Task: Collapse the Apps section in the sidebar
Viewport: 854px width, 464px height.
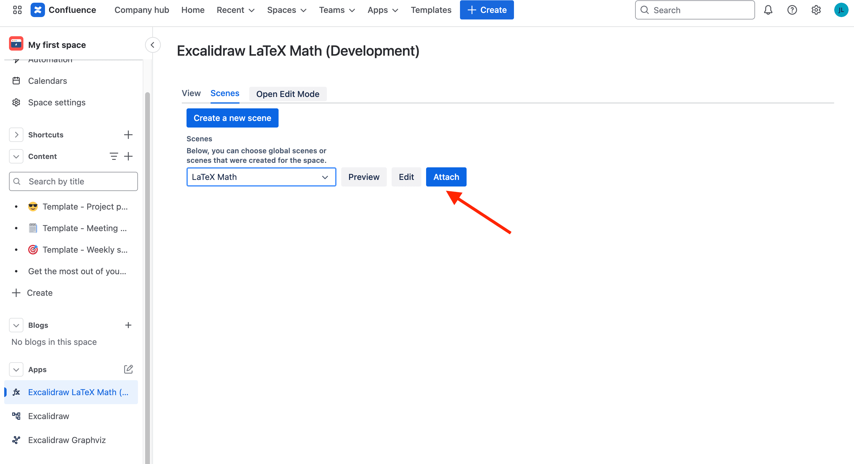Action: 16,369
